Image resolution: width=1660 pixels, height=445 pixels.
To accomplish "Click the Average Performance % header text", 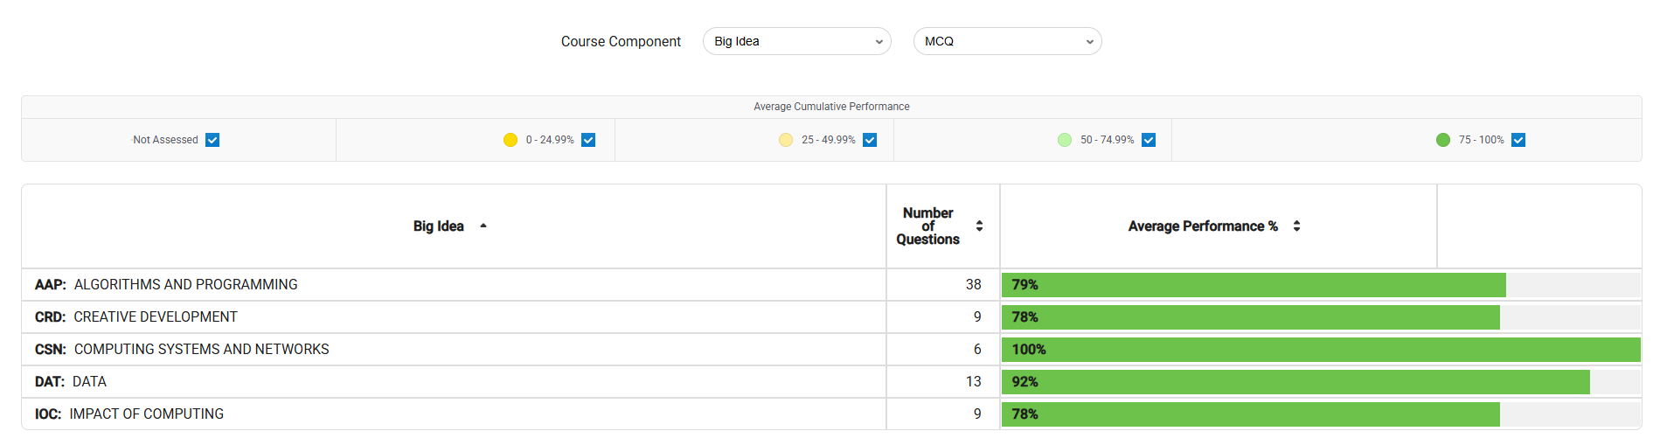I will (x=1203, y=226).
